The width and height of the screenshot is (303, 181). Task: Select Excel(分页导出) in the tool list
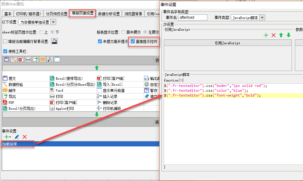19,109
